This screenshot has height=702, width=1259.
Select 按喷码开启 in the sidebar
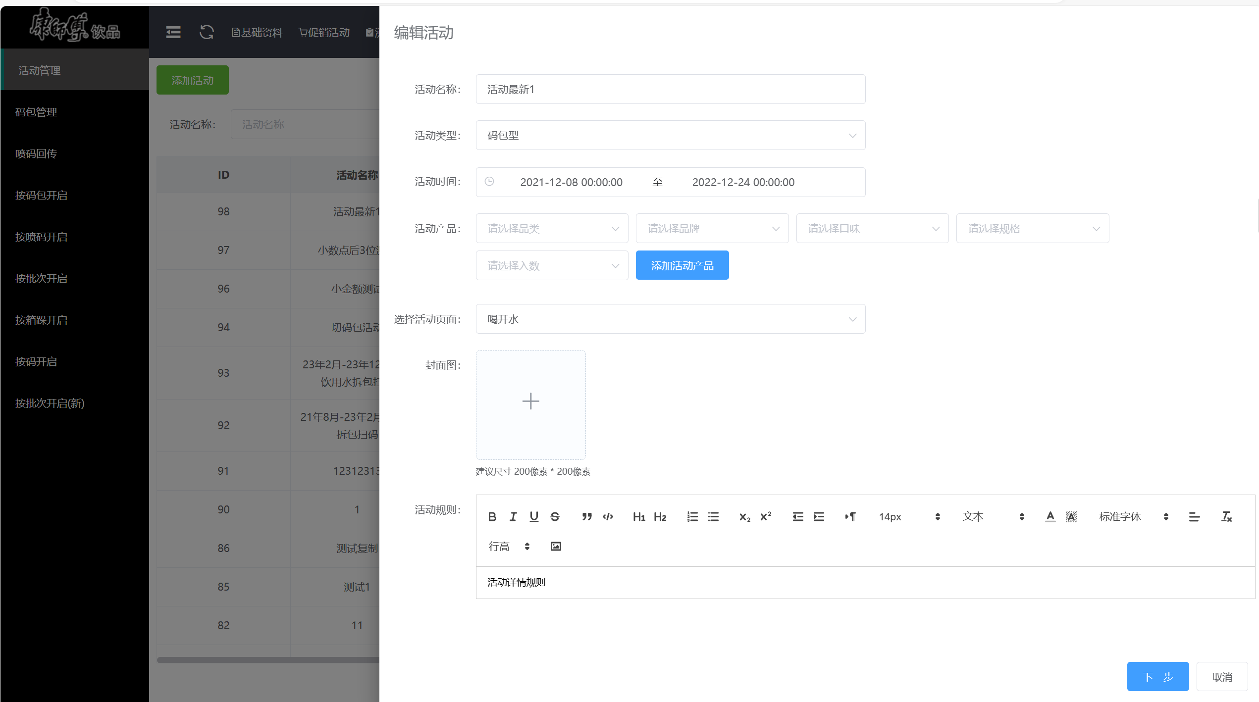pos(75,237)
